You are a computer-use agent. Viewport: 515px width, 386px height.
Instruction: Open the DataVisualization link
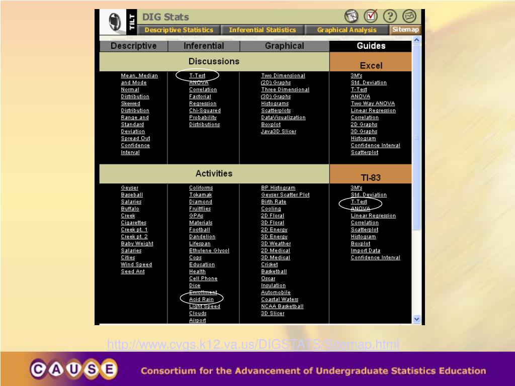point(283,117)
